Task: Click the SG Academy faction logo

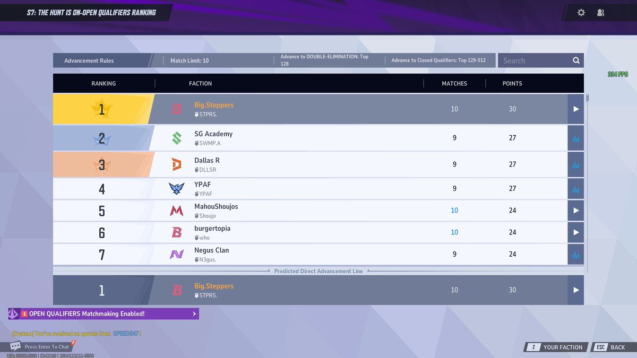Action: click(177, 138)
